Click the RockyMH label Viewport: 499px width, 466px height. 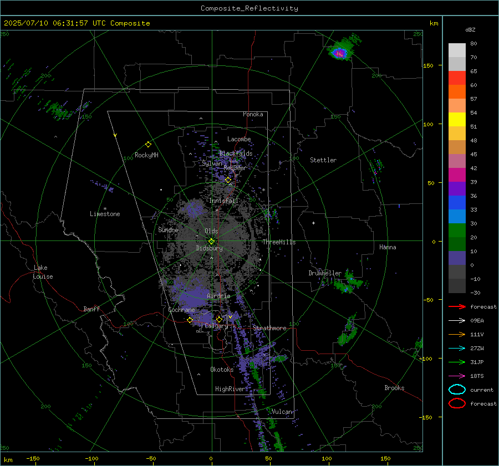[146, 155]
